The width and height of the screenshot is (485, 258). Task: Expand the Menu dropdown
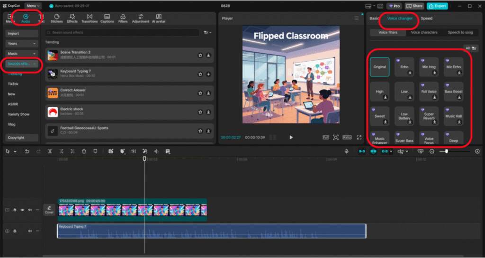pos(33,6)
